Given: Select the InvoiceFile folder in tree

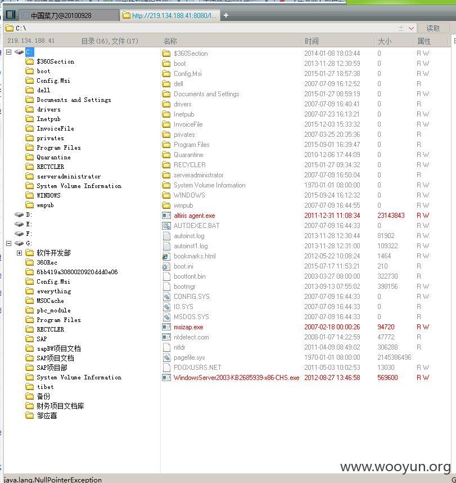Looking at the screenshot, I should (x=56, y=128).
